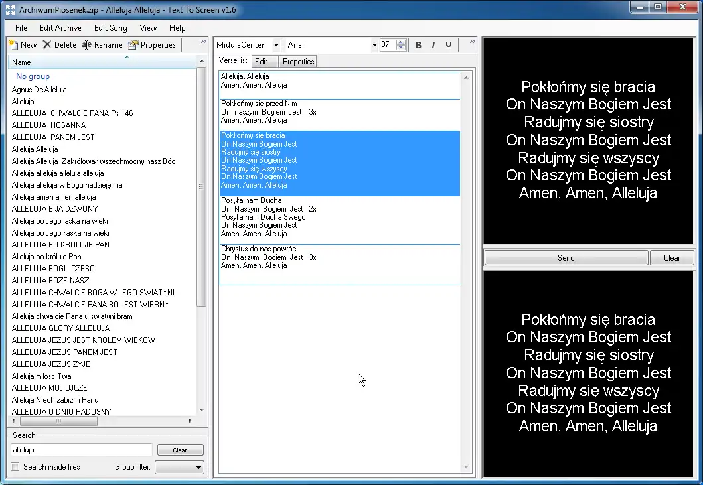Viewport: 703px width, 485px height.
Task: Open the MiddleCenter alignment dropdown
Action: [x=276, y=45]
